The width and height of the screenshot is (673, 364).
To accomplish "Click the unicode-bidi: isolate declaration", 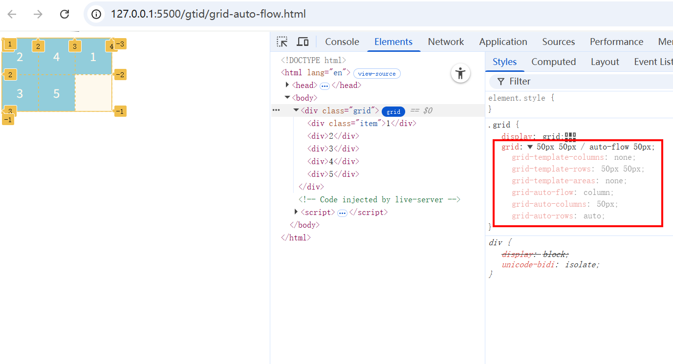I will tap(551, 264).
